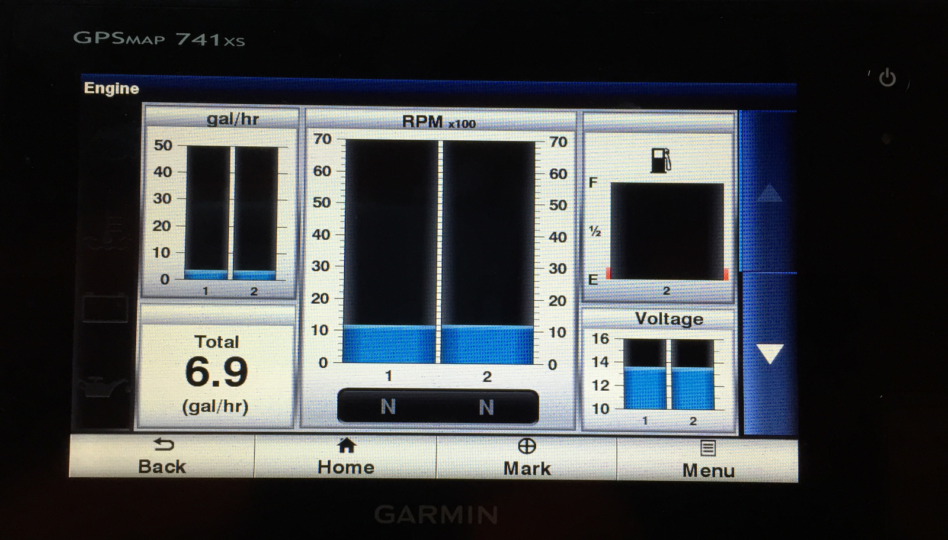The image size is (948, 540).
Task: Tap the dimmed up arrow
Action: tap(769, 192)
